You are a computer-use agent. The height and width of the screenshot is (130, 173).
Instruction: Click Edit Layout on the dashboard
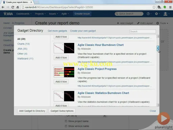pos(145,23)
